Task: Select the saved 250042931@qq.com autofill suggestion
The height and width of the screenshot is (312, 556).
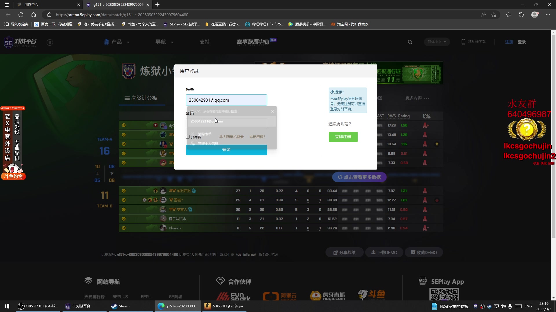Action: (232, 121)
